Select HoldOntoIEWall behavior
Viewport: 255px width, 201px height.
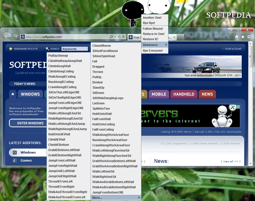point(69,134)
